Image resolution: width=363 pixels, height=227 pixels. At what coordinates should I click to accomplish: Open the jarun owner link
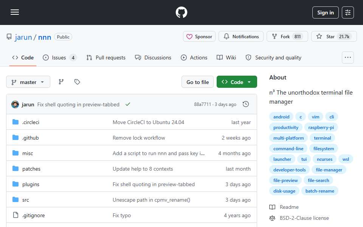pyautogui.click(x=23, y=37)
